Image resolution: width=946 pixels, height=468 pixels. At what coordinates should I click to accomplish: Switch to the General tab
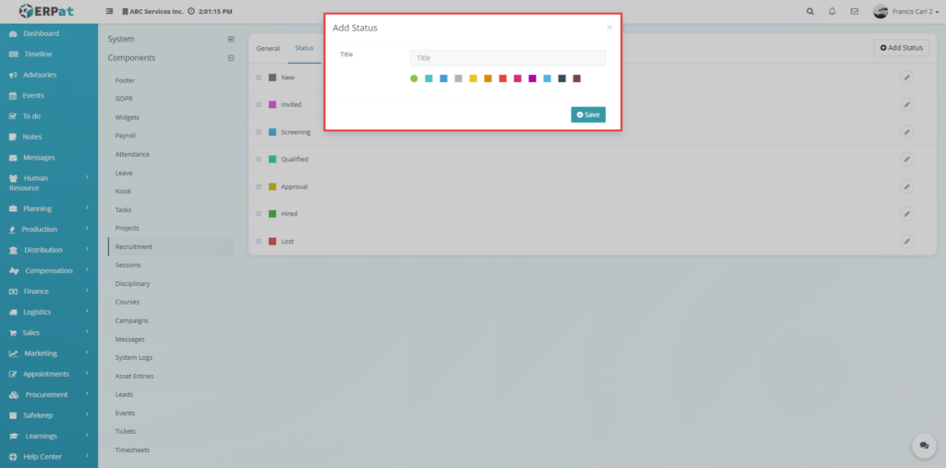click(268, 48)
